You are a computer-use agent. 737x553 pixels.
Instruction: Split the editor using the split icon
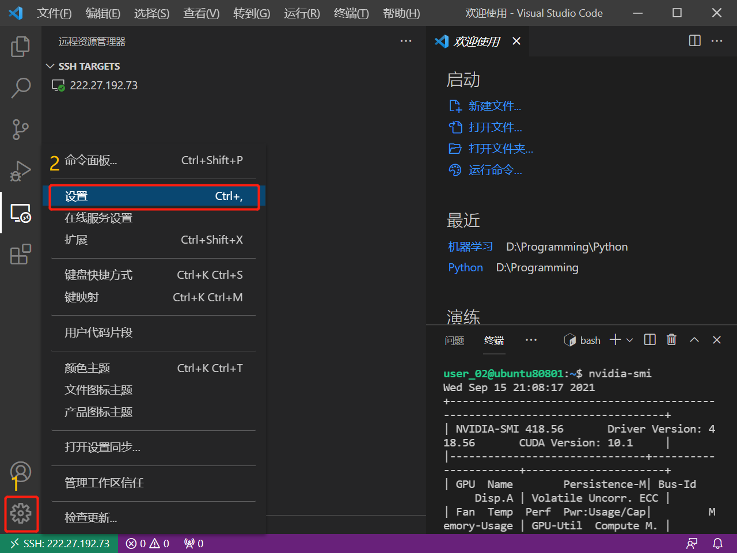point(694,41)
